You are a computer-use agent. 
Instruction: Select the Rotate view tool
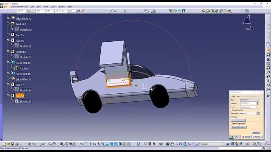tap(94, 144)
